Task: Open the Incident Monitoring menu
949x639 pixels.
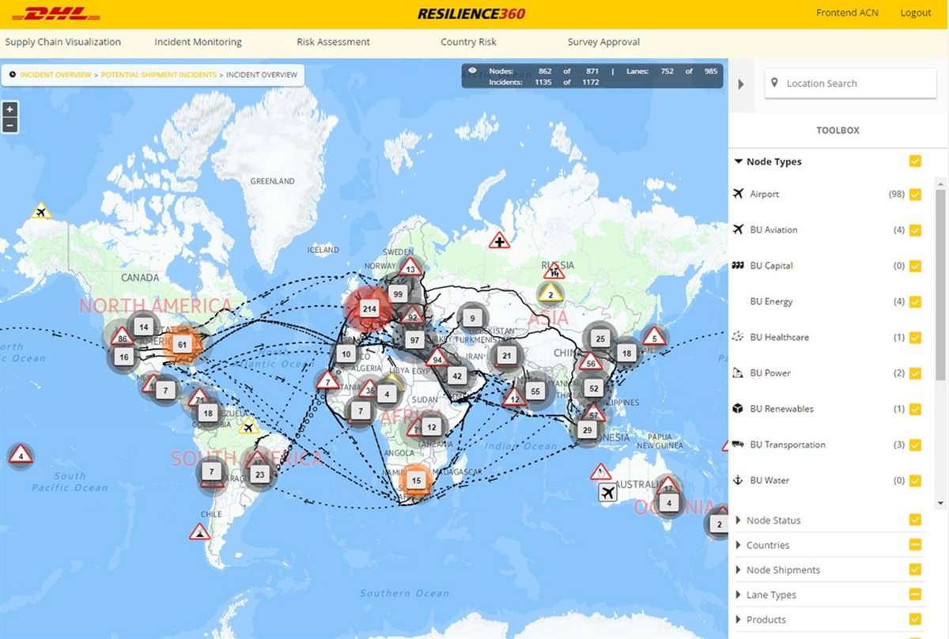Action: pos(198,42)
